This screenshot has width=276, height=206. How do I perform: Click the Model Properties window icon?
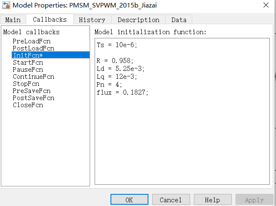[6, 5]
